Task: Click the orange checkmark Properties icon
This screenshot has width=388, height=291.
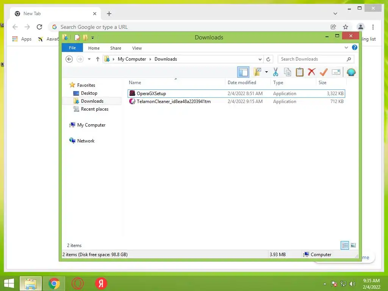Action: click(324, 72)
